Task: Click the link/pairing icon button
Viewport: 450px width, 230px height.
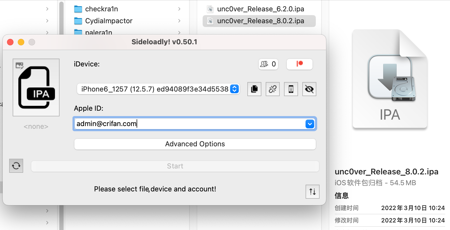Action: pyautogui.click(x=273, y=89)
